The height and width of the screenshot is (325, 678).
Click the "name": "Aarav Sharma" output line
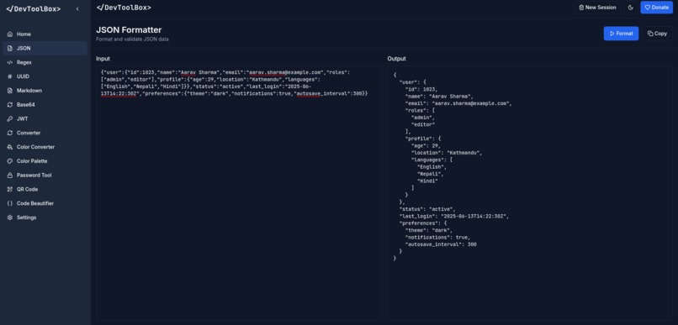click(439, 97)
